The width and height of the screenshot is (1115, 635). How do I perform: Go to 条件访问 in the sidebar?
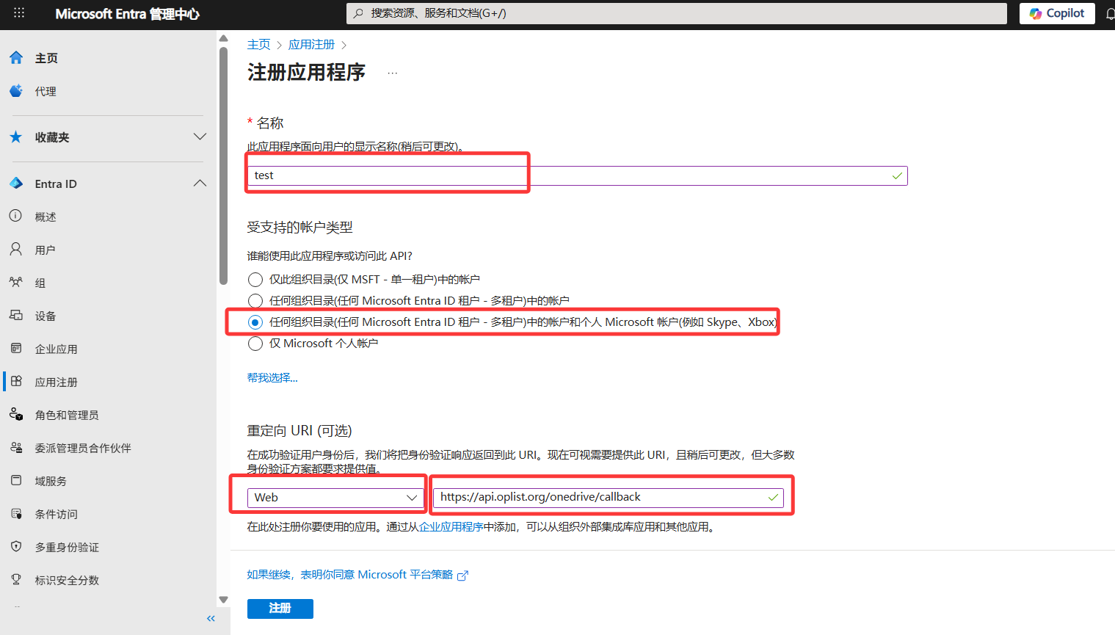pos(56,514)
